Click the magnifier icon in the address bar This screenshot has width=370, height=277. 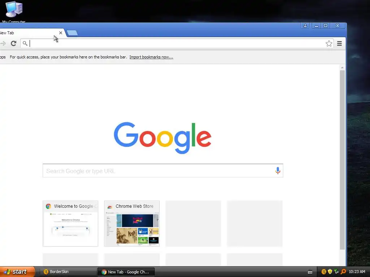tap(25, 43)
